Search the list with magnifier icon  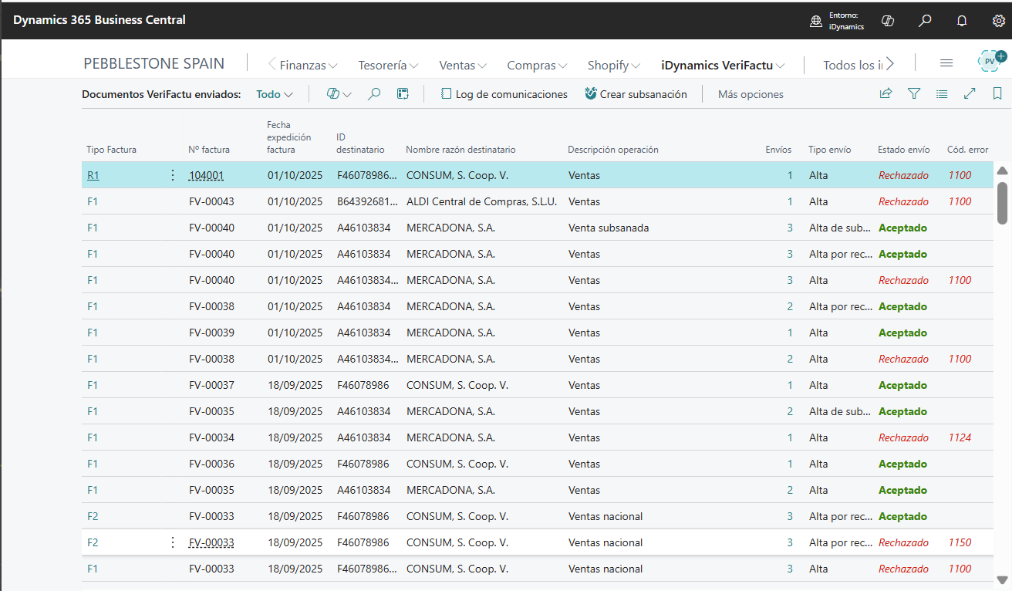click(374, 94)
